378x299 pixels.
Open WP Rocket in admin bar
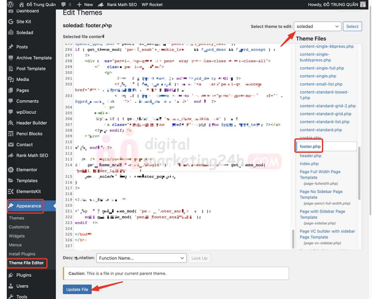point(152,5)
